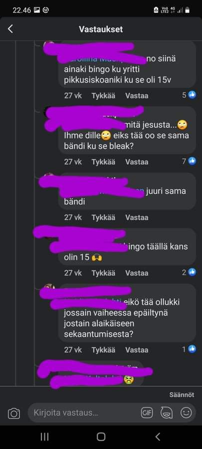This screenshot has width=202, height=449.
Task: Tap the Android home navigation button
Action: 101,437
